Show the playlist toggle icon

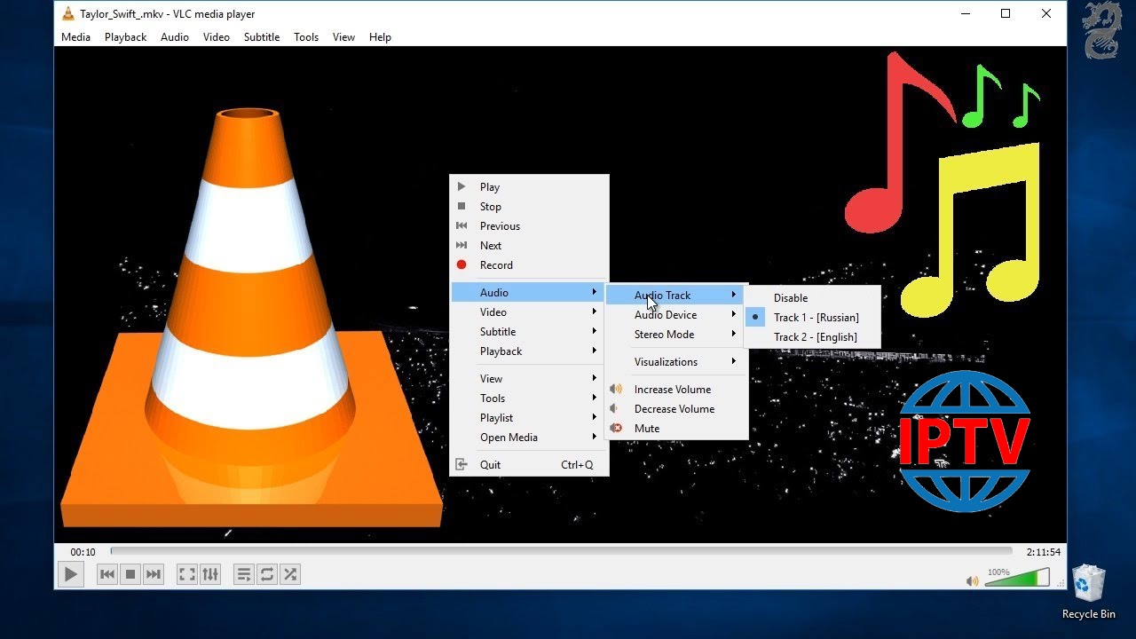point(243,574)
